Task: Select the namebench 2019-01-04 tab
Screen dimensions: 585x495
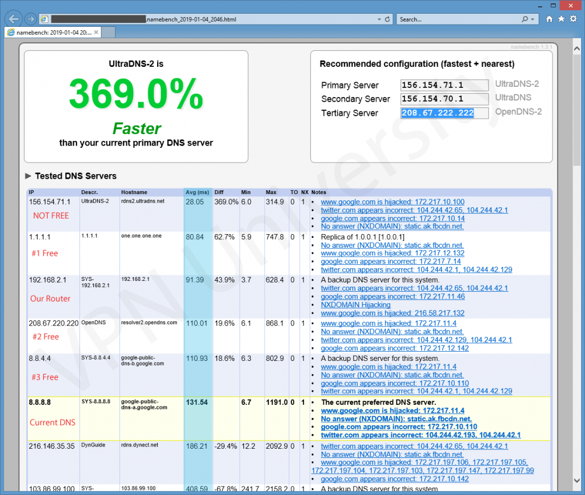Action: (x=52, y=33)
